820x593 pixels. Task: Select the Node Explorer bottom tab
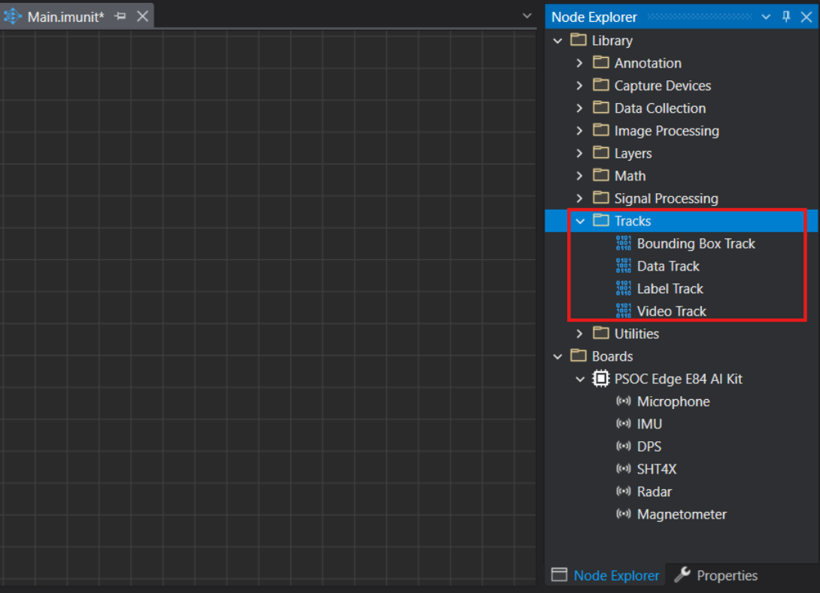point(606,576)
